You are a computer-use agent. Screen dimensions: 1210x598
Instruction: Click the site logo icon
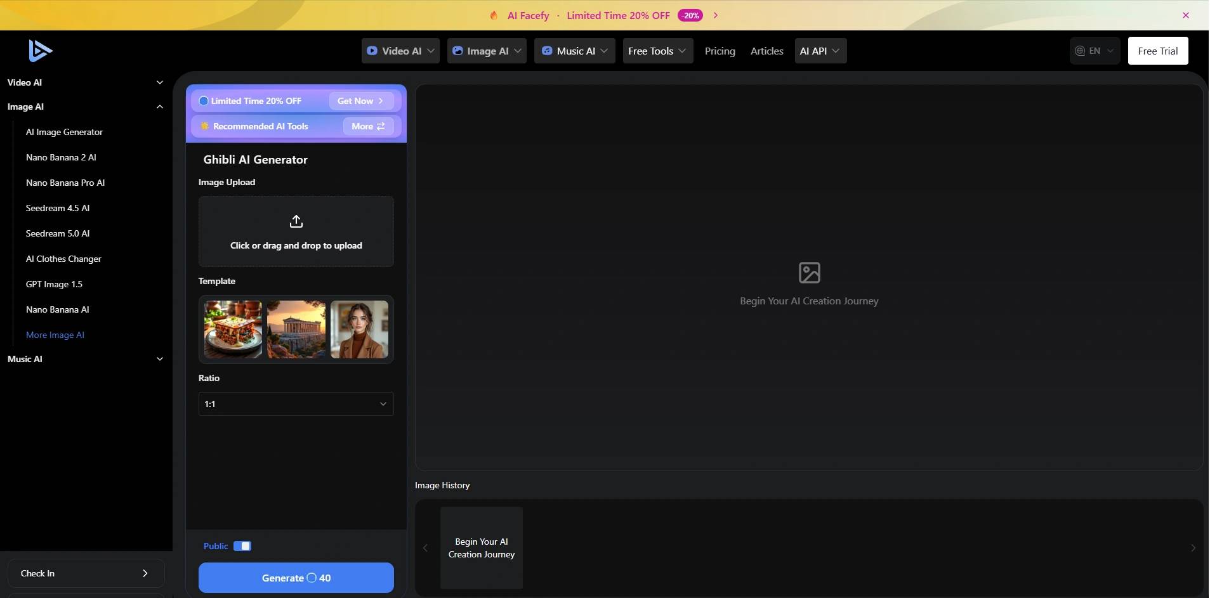point(40,51)
